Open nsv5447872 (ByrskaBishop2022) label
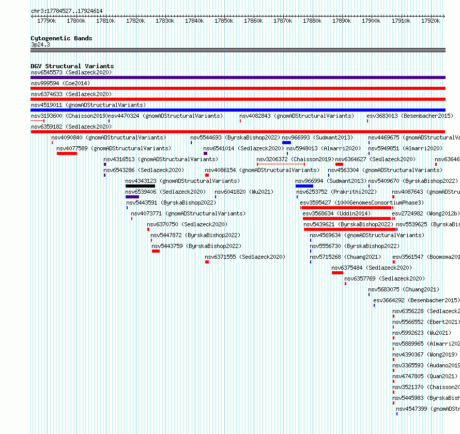460x434 pixels. [195, 235]
